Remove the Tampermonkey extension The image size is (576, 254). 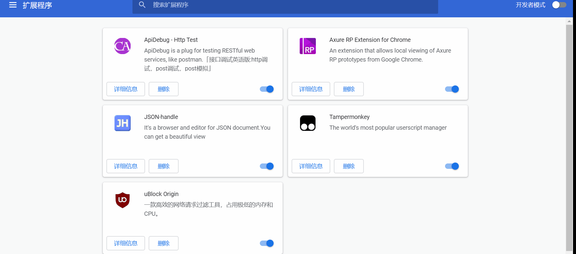click(349, 166)
